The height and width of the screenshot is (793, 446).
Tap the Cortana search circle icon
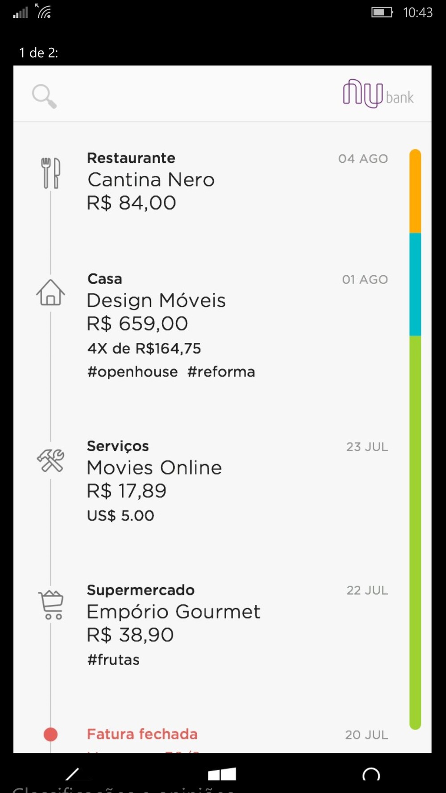[x=371, y=775]
